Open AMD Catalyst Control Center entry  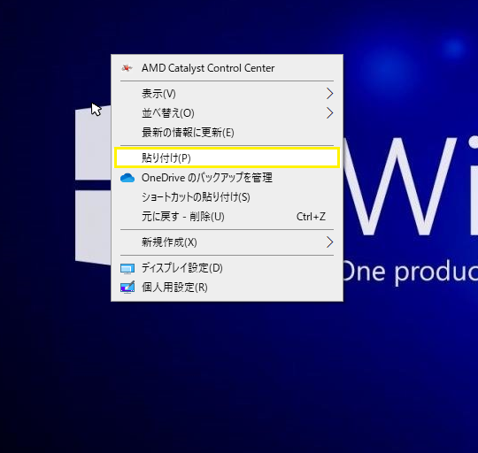208,68
